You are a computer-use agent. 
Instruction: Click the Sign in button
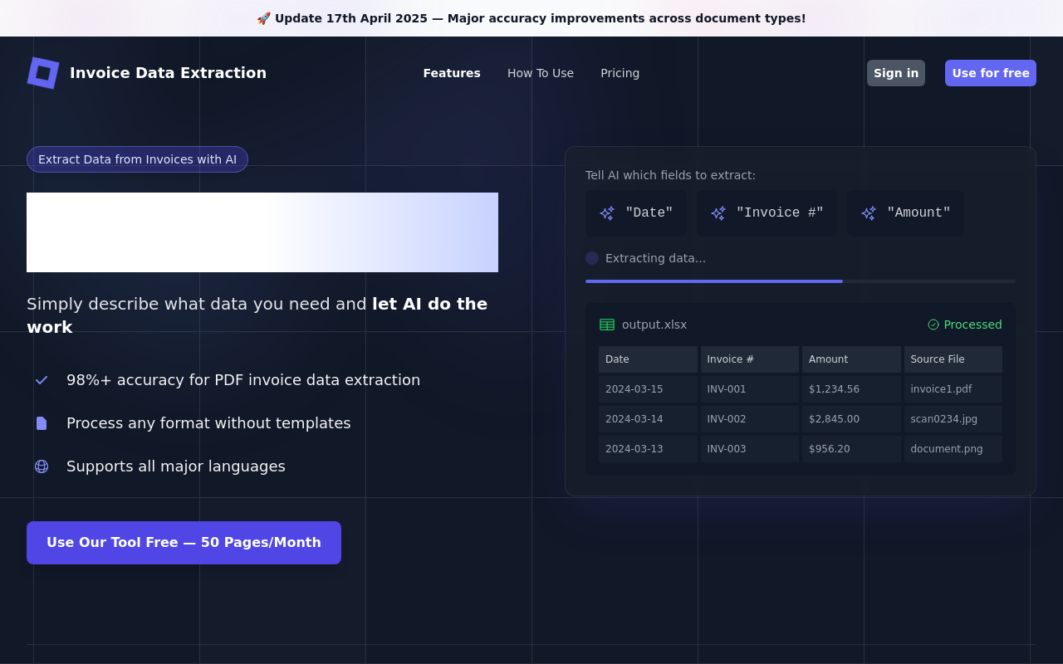tap(896, 73)
